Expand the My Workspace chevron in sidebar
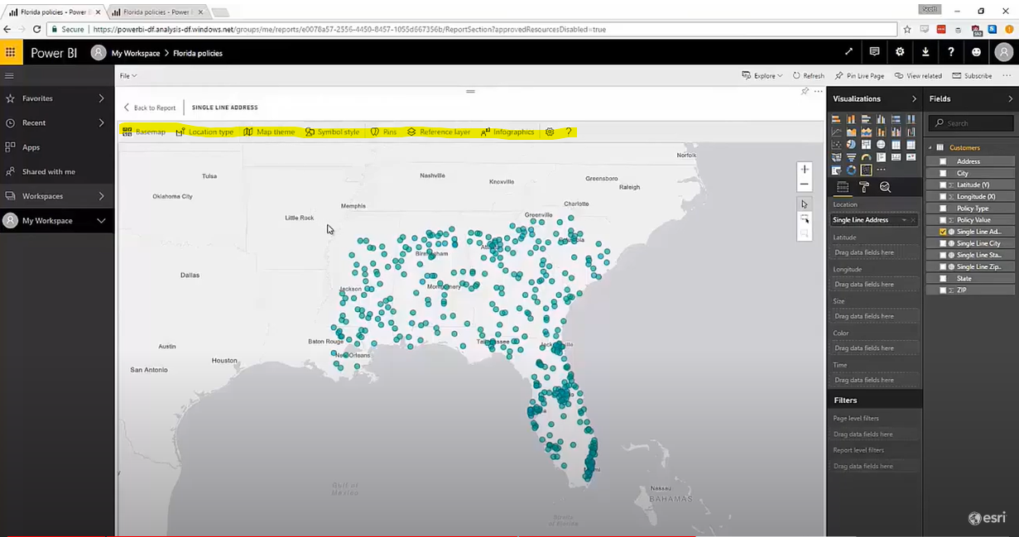 point(103,221)
